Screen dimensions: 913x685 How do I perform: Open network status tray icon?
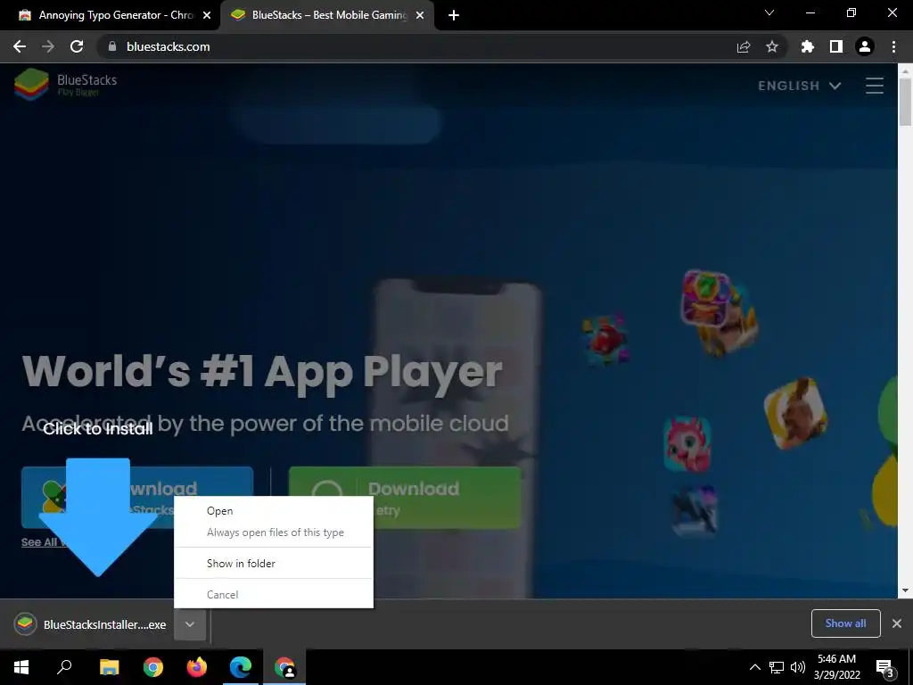[x=777, y=667]
